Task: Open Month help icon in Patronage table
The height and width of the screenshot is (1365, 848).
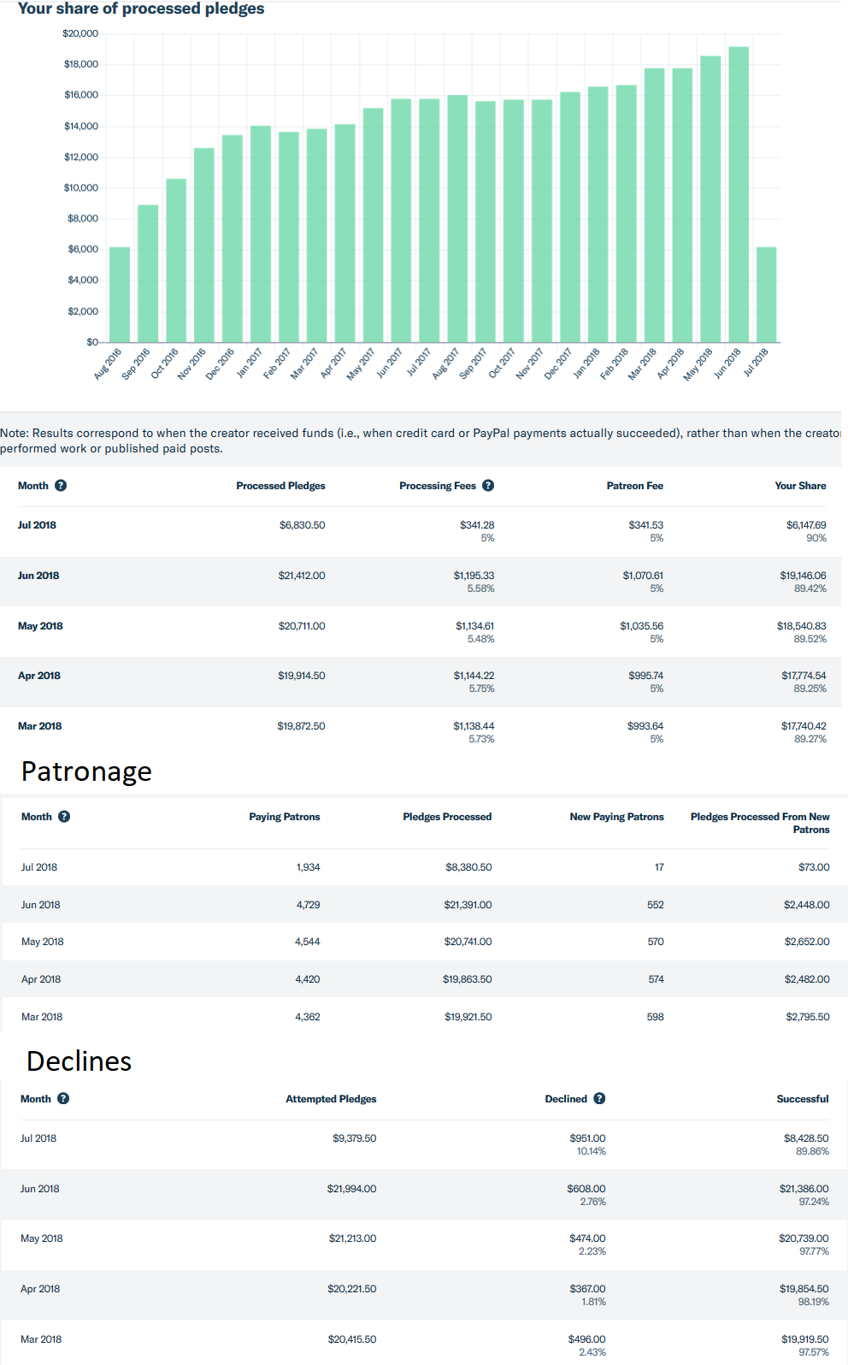Action: pyautogui.click(x=64, y=817)
